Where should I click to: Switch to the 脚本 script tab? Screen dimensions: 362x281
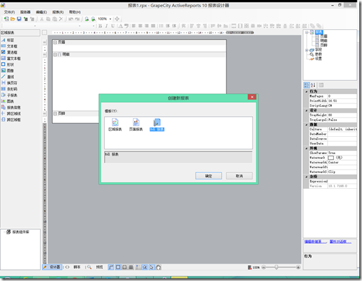click(77, 267)
